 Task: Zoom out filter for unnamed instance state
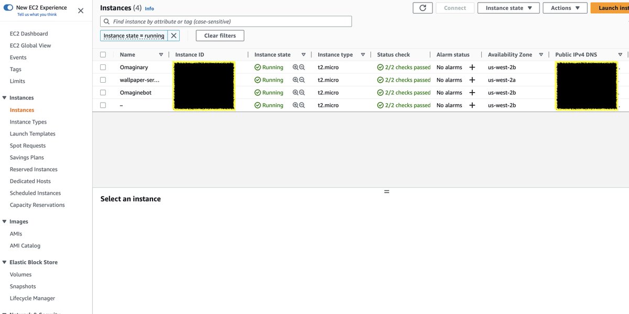(302, 105)
